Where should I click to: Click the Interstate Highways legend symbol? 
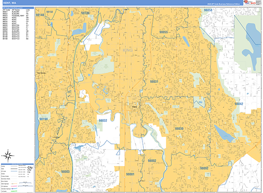click(14, 189)
